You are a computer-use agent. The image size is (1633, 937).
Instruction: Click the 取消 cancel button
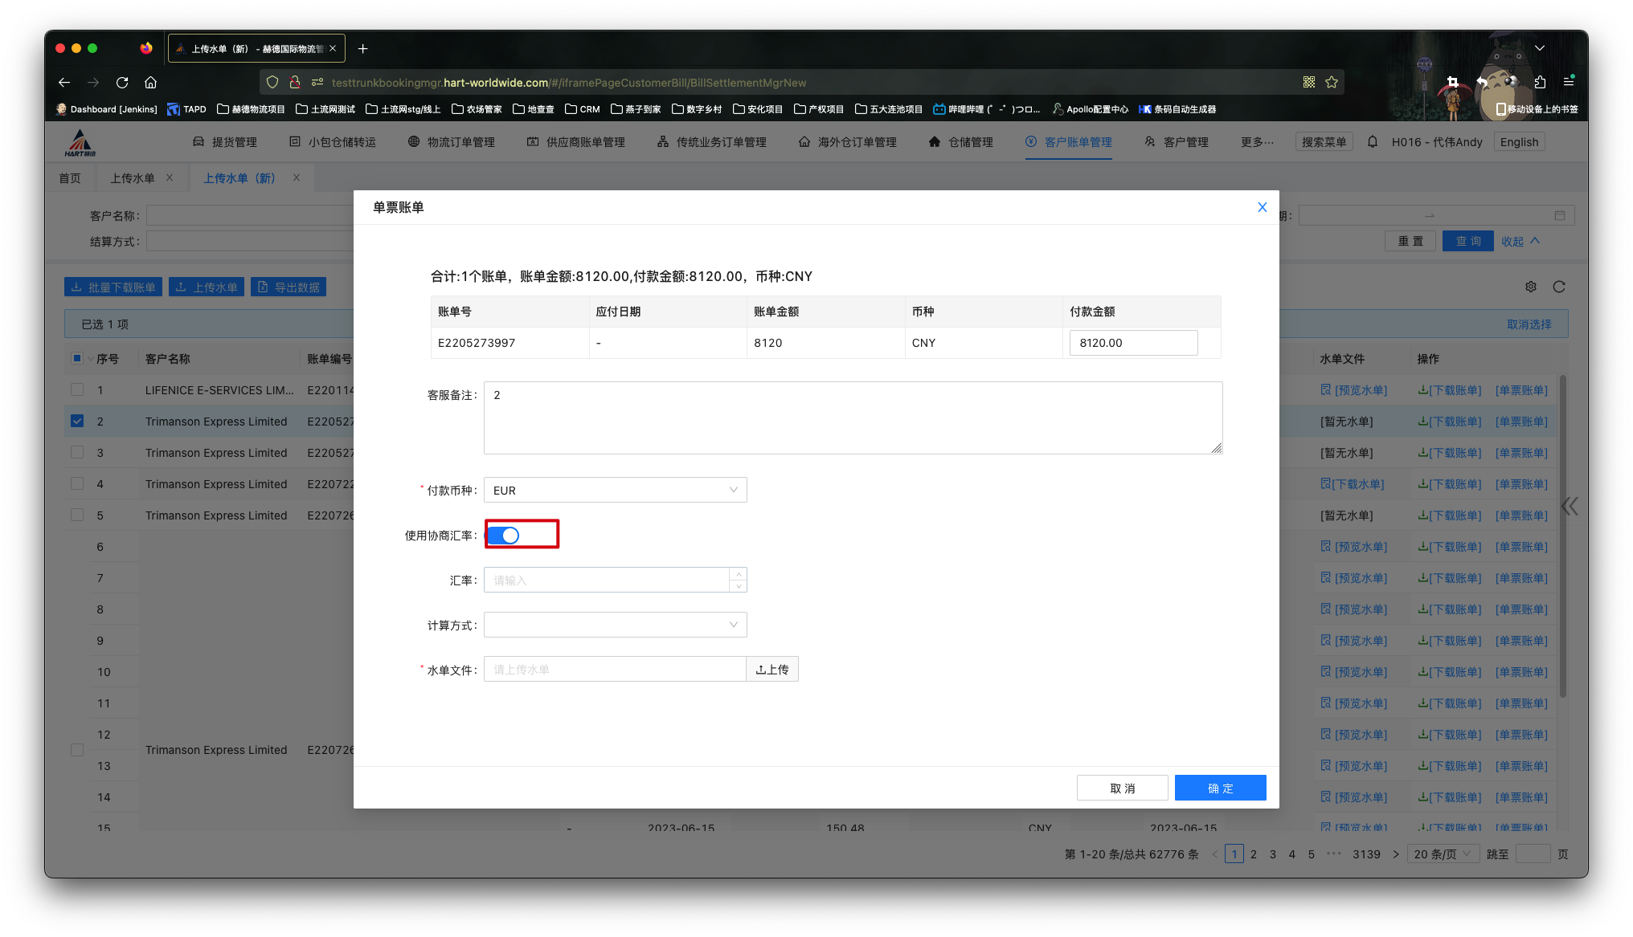pyautogui.click(x=1122, y=788)
